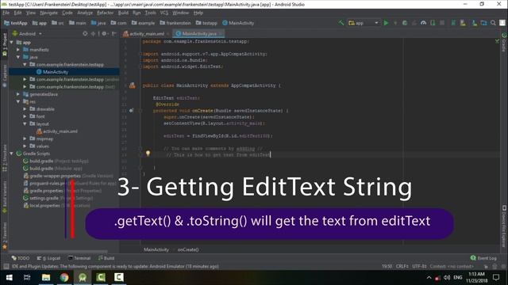Viewport: 508px width, 285px height.
Task: Close the activity_main.xml tab
Action: click(x=167, y=33)
